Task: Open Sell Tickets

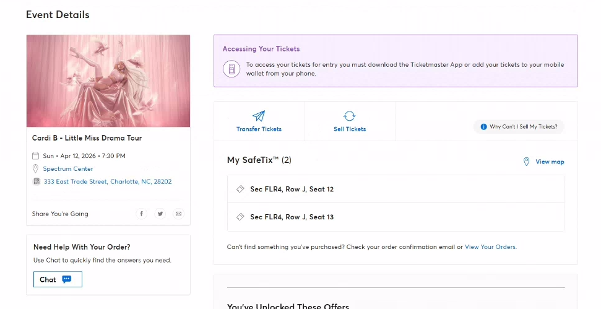Action: (x=350, y=121)
